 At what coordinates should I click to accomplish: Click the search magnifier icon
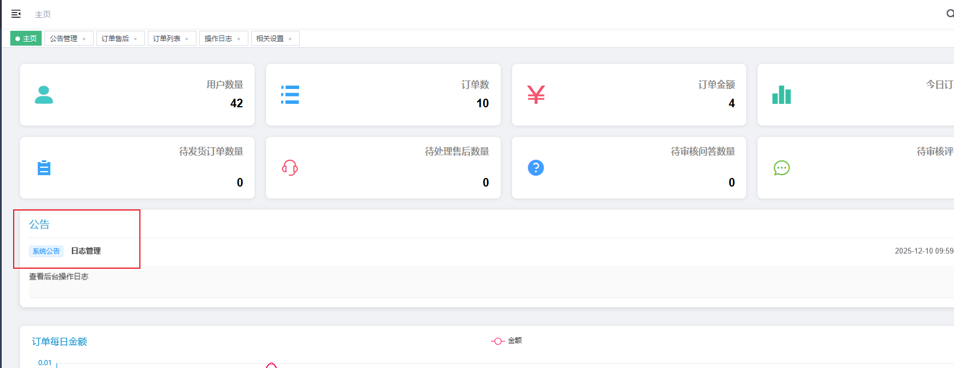point(950,14)
